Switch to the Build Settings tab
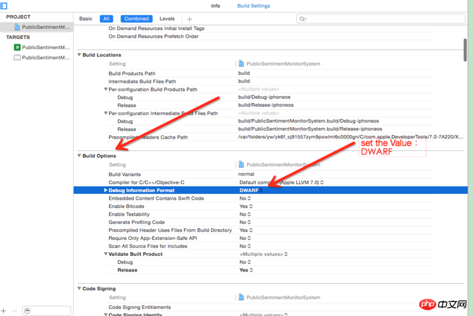 [x=254, y=6]
